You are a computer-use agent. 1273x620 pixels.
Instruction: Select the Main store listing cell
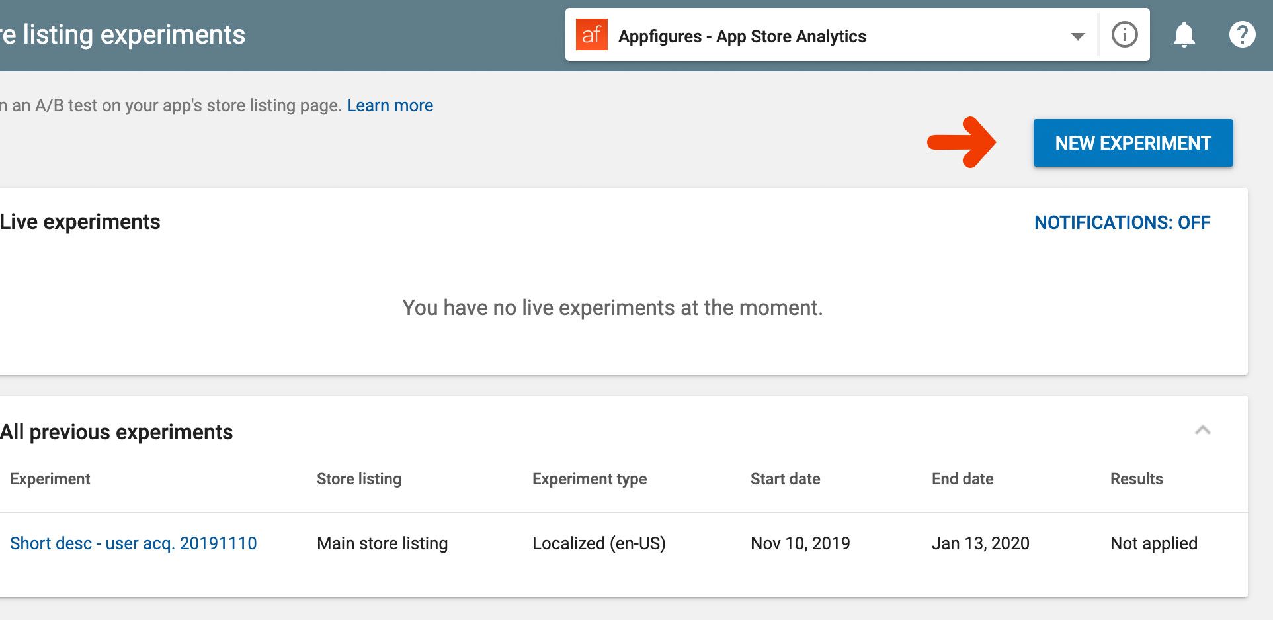(x=382, y=543)
